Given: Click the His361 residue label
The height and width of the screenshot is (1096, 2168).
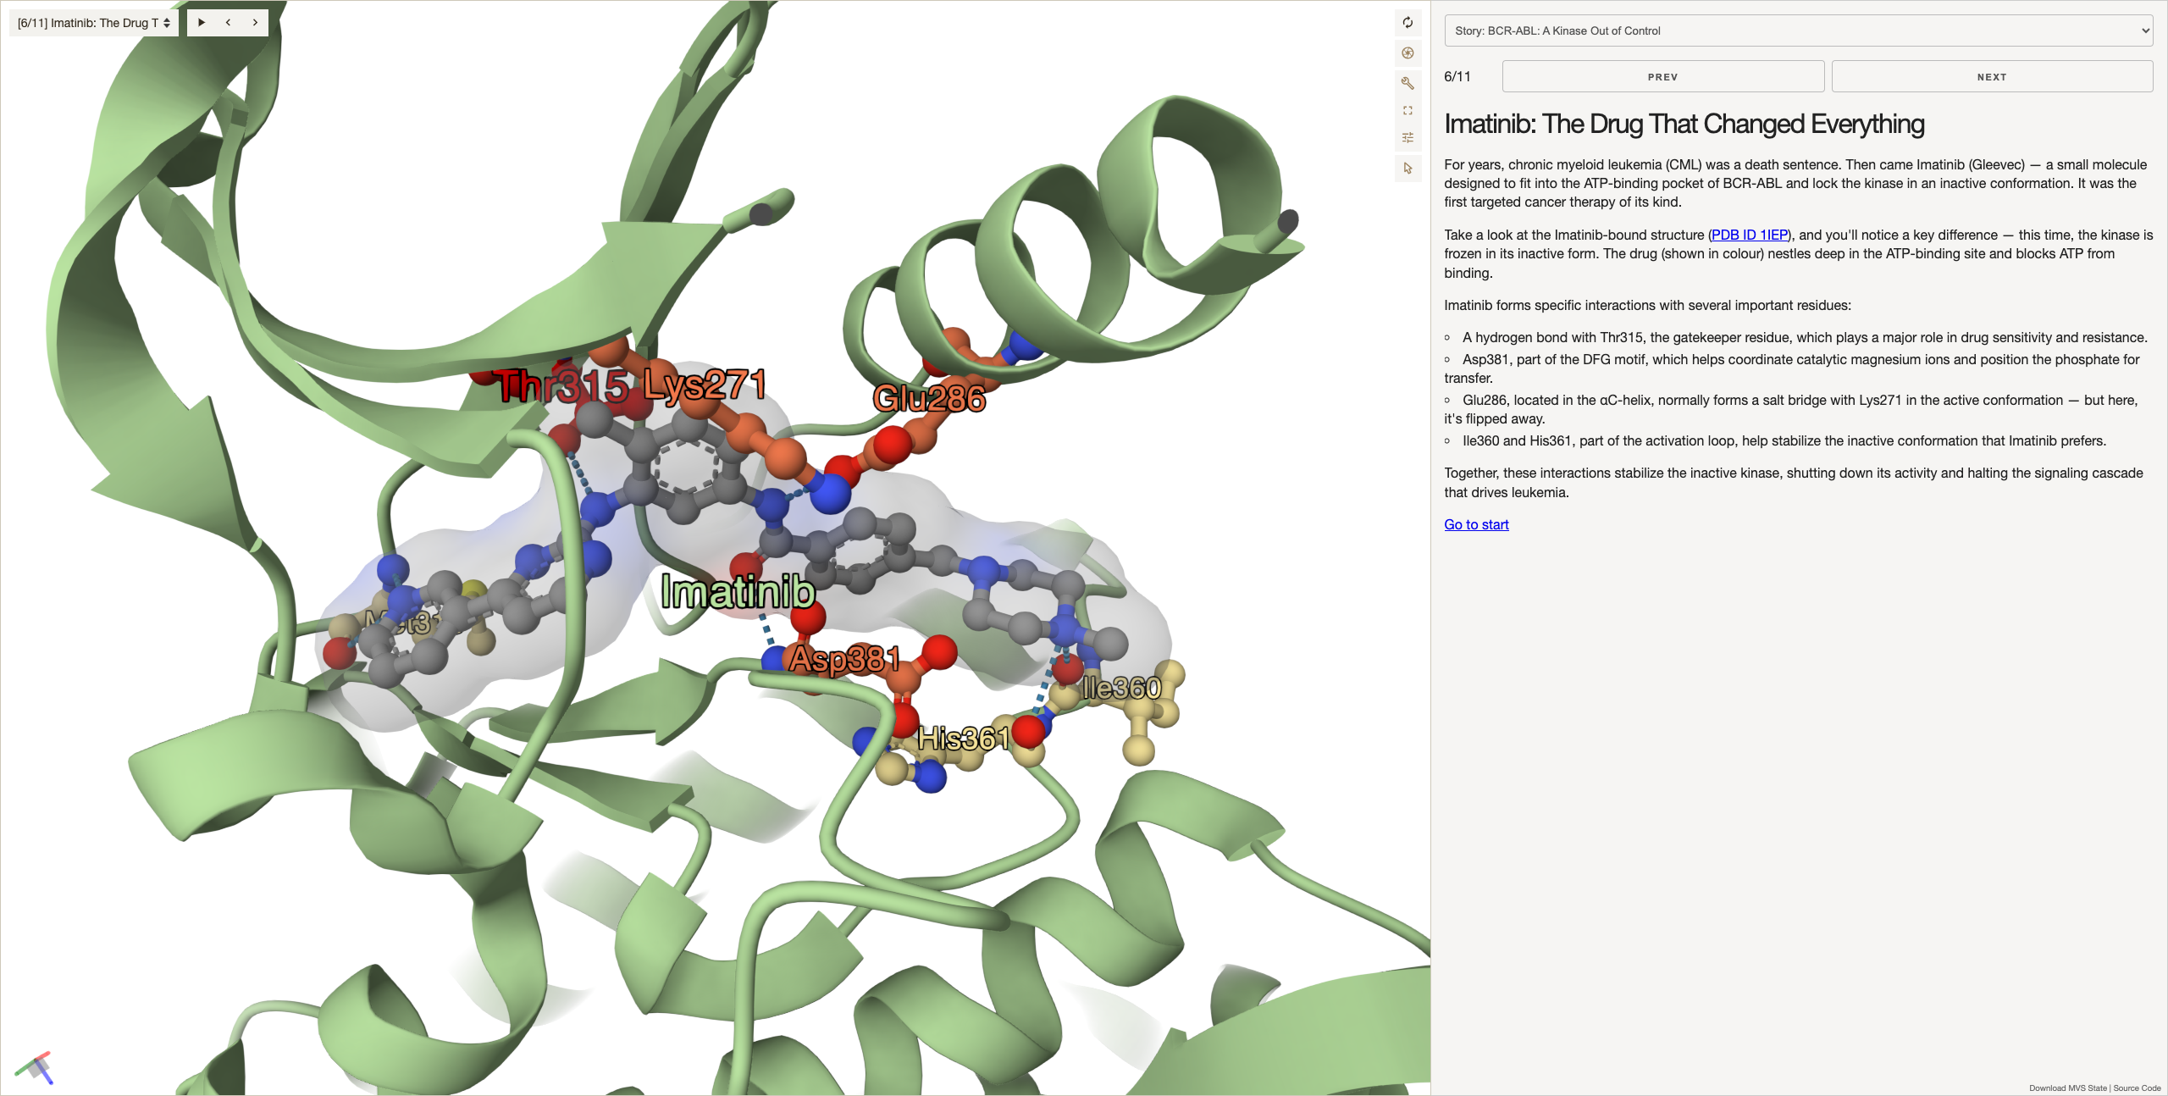Looking at the screenshot, I should 964,739.
